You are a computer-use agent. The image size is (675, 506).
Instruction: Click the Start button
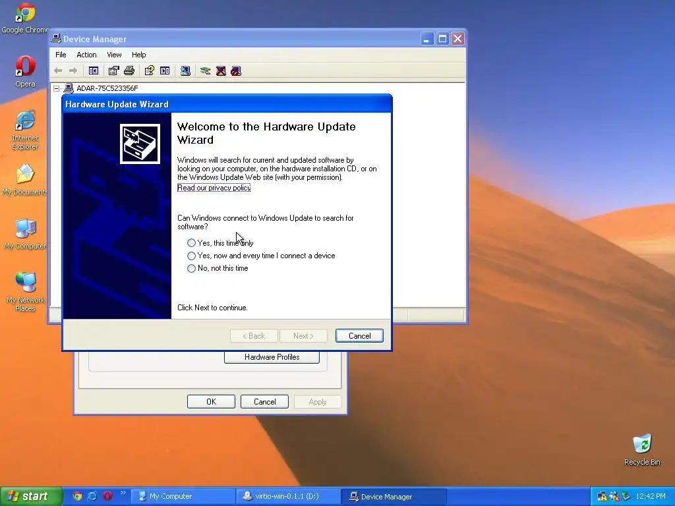31,496
